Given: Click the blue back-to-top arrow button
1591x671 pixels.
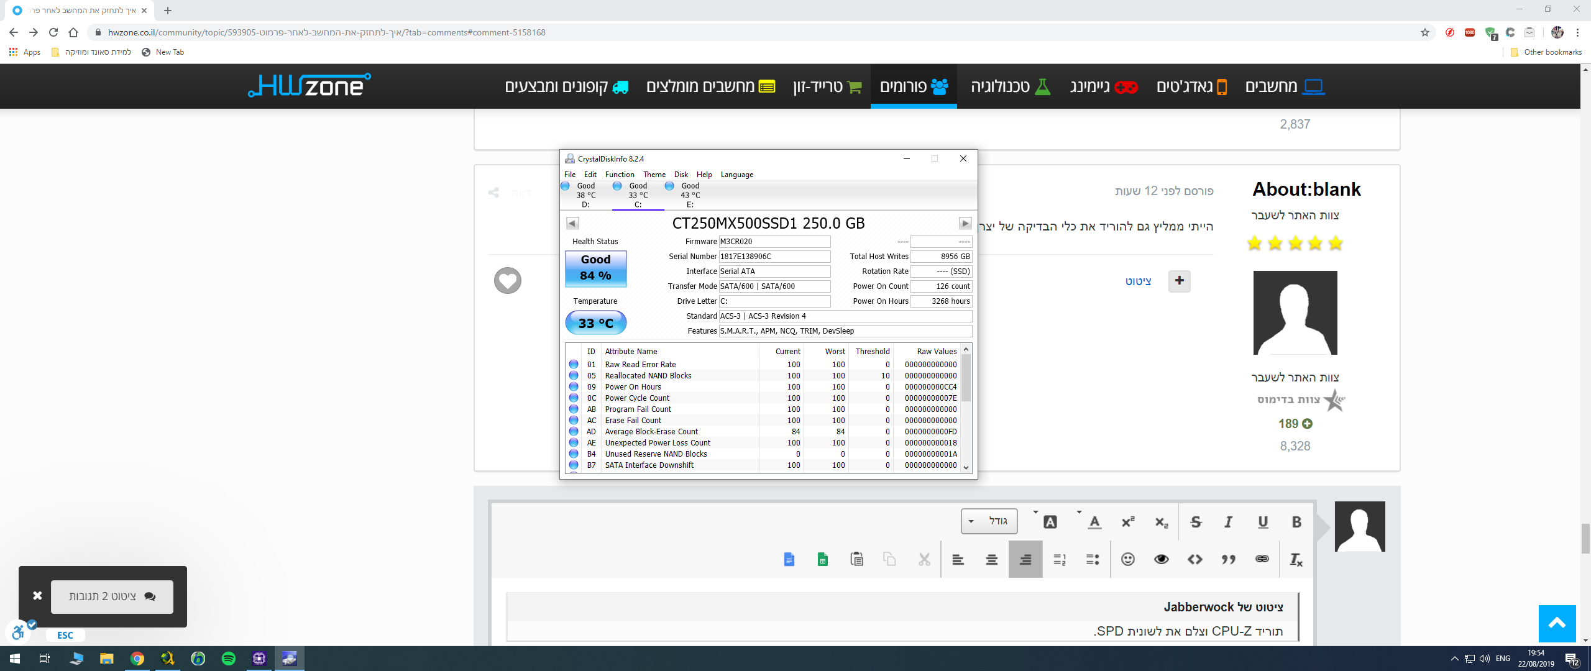Looking at the screenshot, I should pyautogui.click(x=1557, y=623).
